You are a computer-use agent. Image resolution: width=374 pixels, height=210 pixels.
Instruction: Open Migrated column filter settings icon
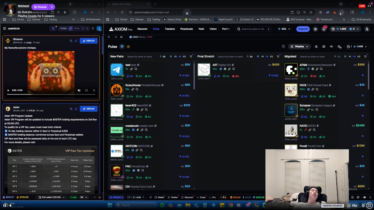click(x=365, y=57)
